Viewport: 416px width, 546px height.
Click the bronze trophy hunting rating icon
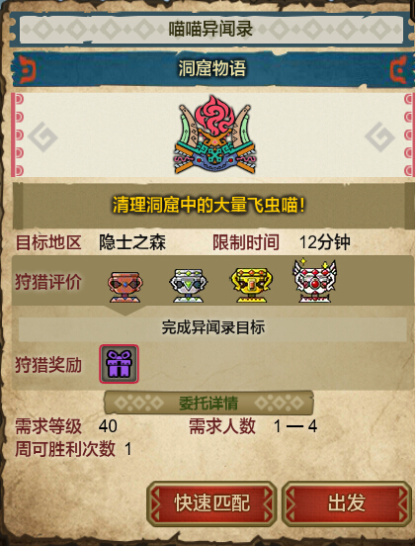(125, 287)
